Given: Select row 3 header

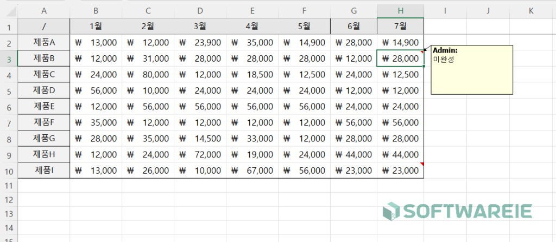Looking at the screenshot, I should pyautogui.click(x=9, y=58).
